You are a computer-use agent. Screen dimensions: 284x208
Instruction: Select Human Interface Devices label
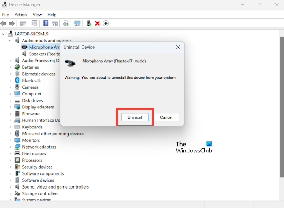tap(41, 120)
